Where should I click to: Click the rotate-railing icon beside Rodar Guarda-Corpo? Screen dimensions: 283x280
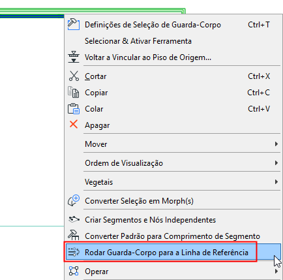(x=74, y=252)
